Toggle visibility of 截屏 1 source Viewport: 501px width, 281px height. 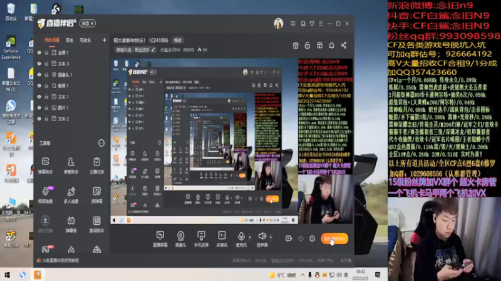[x=39, y=86]
